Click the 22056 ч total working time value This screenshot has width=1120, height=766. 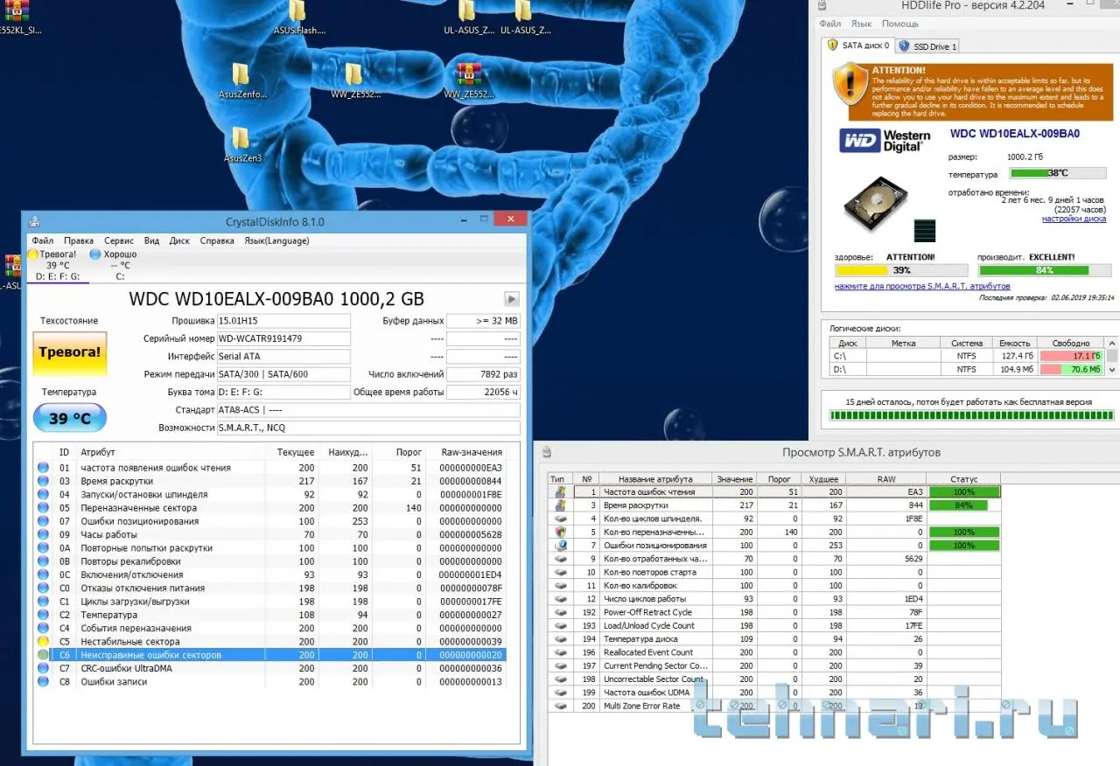coord(483,393)
